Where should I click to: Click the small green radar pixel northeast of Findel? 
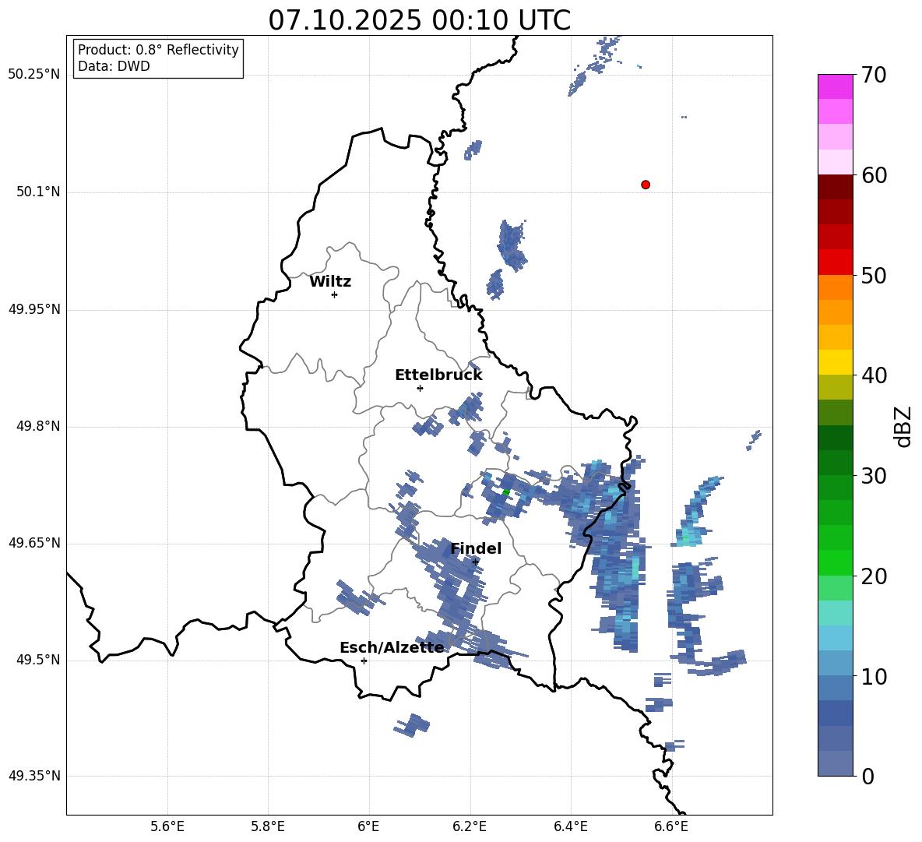click(505, 491)
